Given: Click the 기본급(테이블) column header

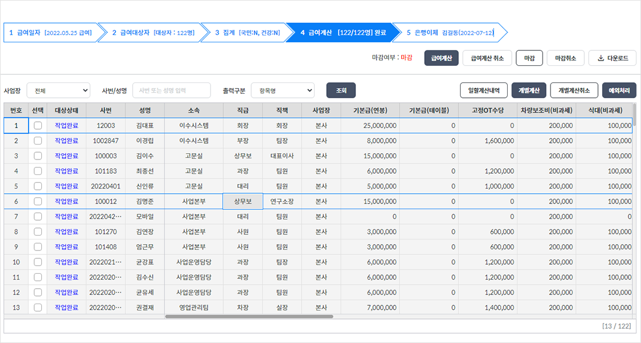Looking at the screenshot, I should tap(429, 110).
